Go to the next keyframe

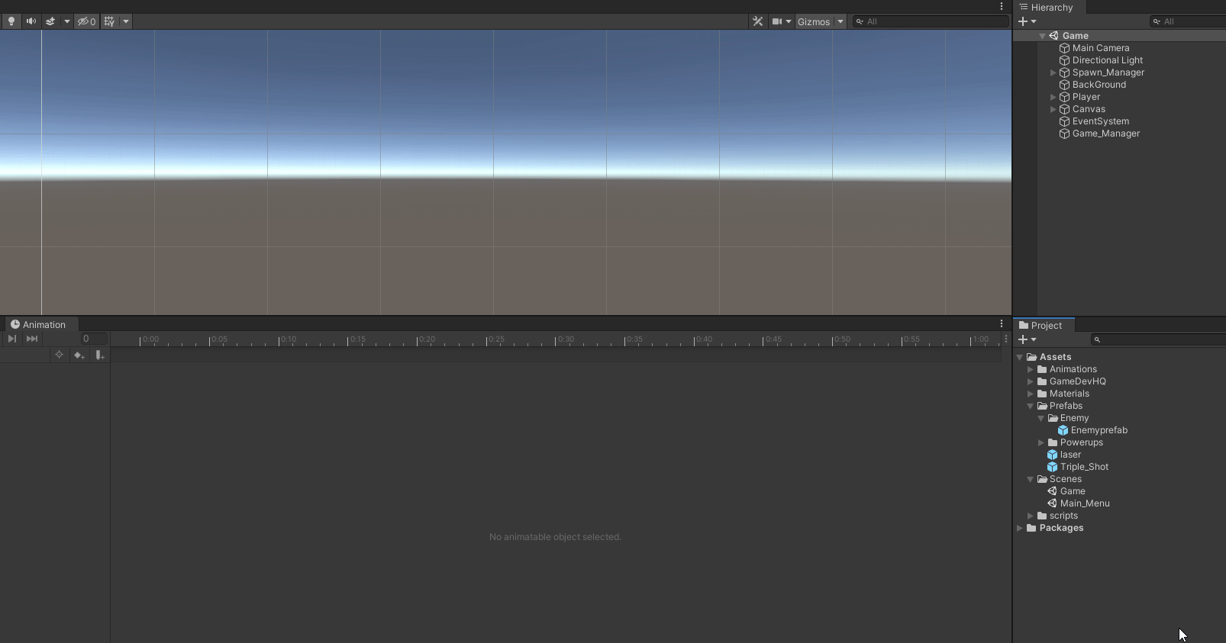tap(12, 339)
